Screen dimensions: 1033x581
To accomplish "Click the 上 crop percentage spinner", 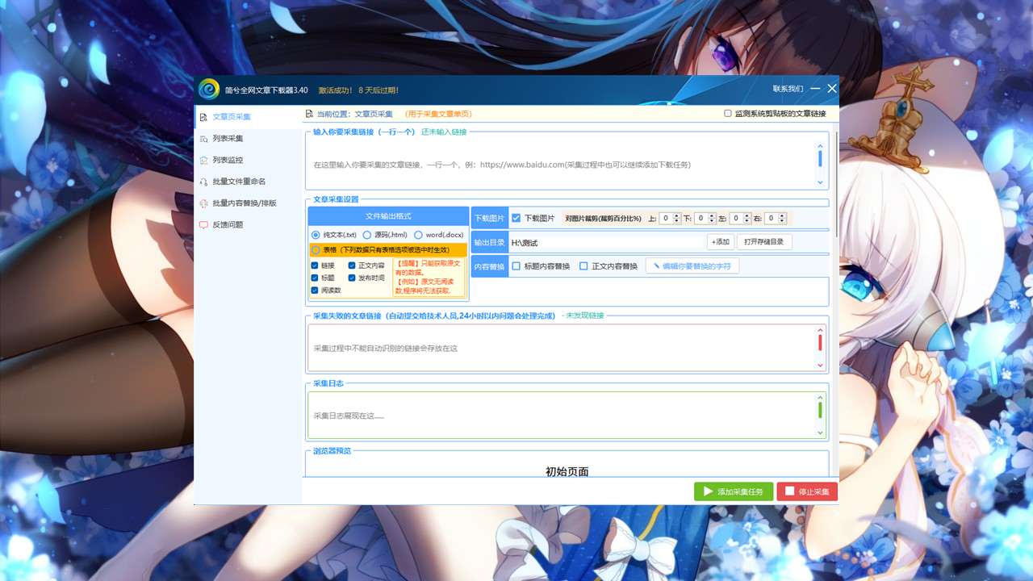I will 671,218.
